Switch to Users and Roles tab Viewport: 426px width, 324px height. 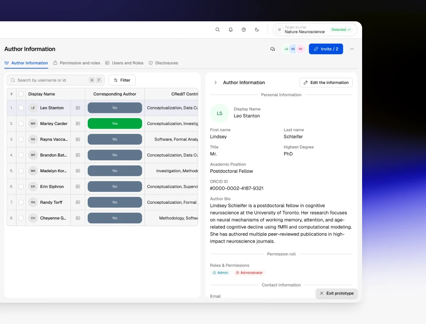[x=124, y=63]
